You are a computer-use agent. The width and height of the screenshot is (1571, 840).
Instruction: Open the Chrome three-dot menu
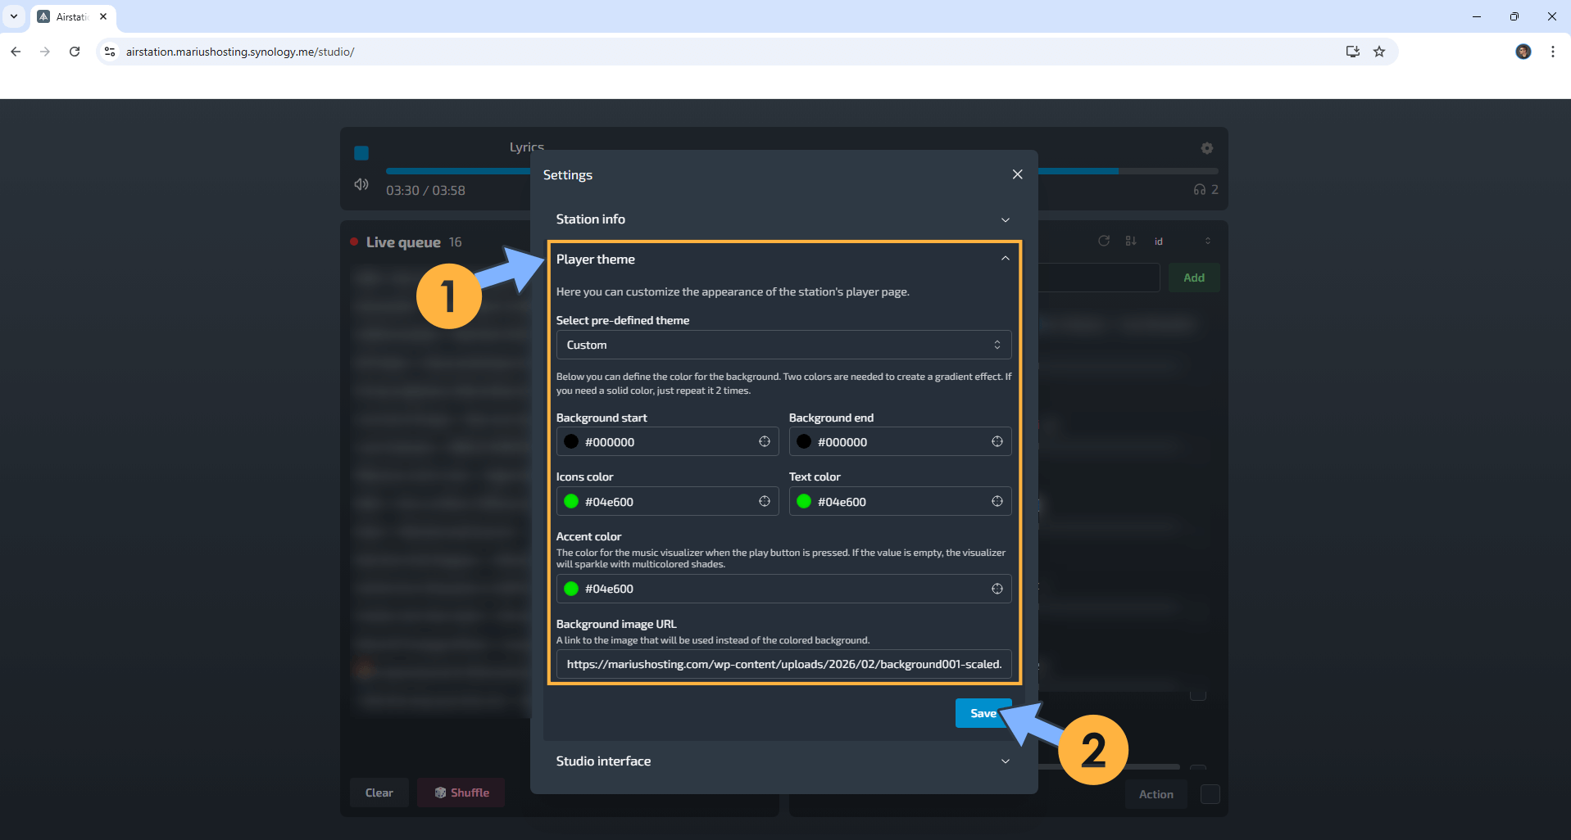pyautogui.click(x=1552, y=52)
